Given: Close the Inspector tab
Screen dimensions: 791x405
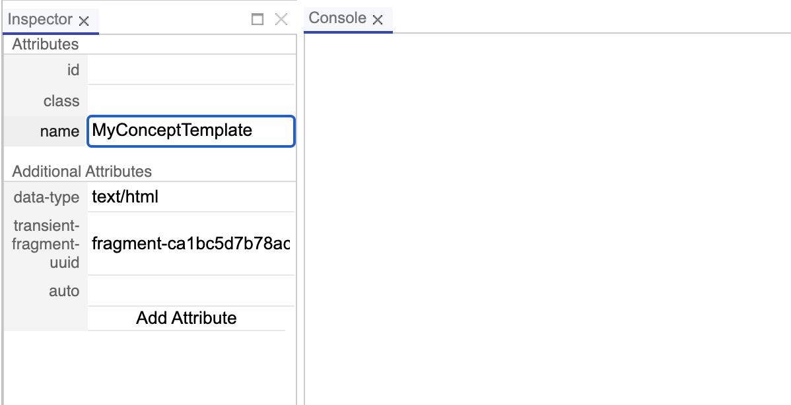Looking at the screenshot, I should pos(84,20).
